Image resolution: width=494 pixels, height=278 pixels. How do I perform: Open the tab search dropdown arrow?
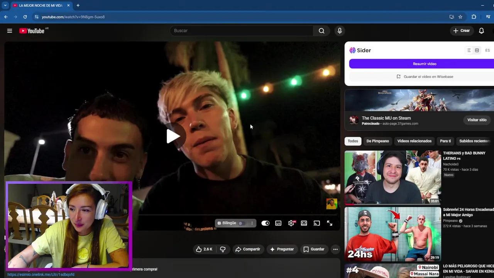click(x=5, y=5)
